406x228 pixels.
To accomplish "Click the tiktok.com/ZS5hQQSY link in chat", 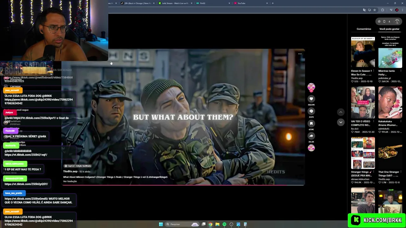I will click(x=26, y=184).
